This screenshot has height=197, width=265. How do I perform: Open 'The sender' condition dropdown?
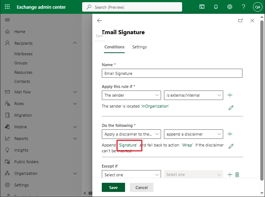131,95
